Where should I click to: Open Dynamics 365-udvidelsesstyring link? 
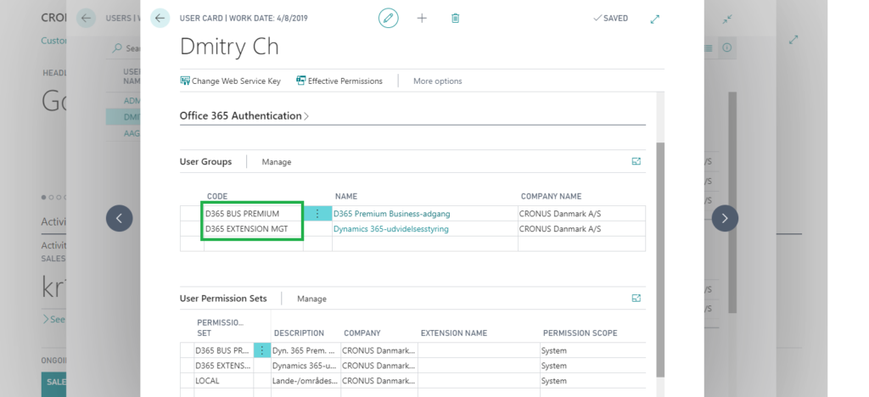(390, 229)
